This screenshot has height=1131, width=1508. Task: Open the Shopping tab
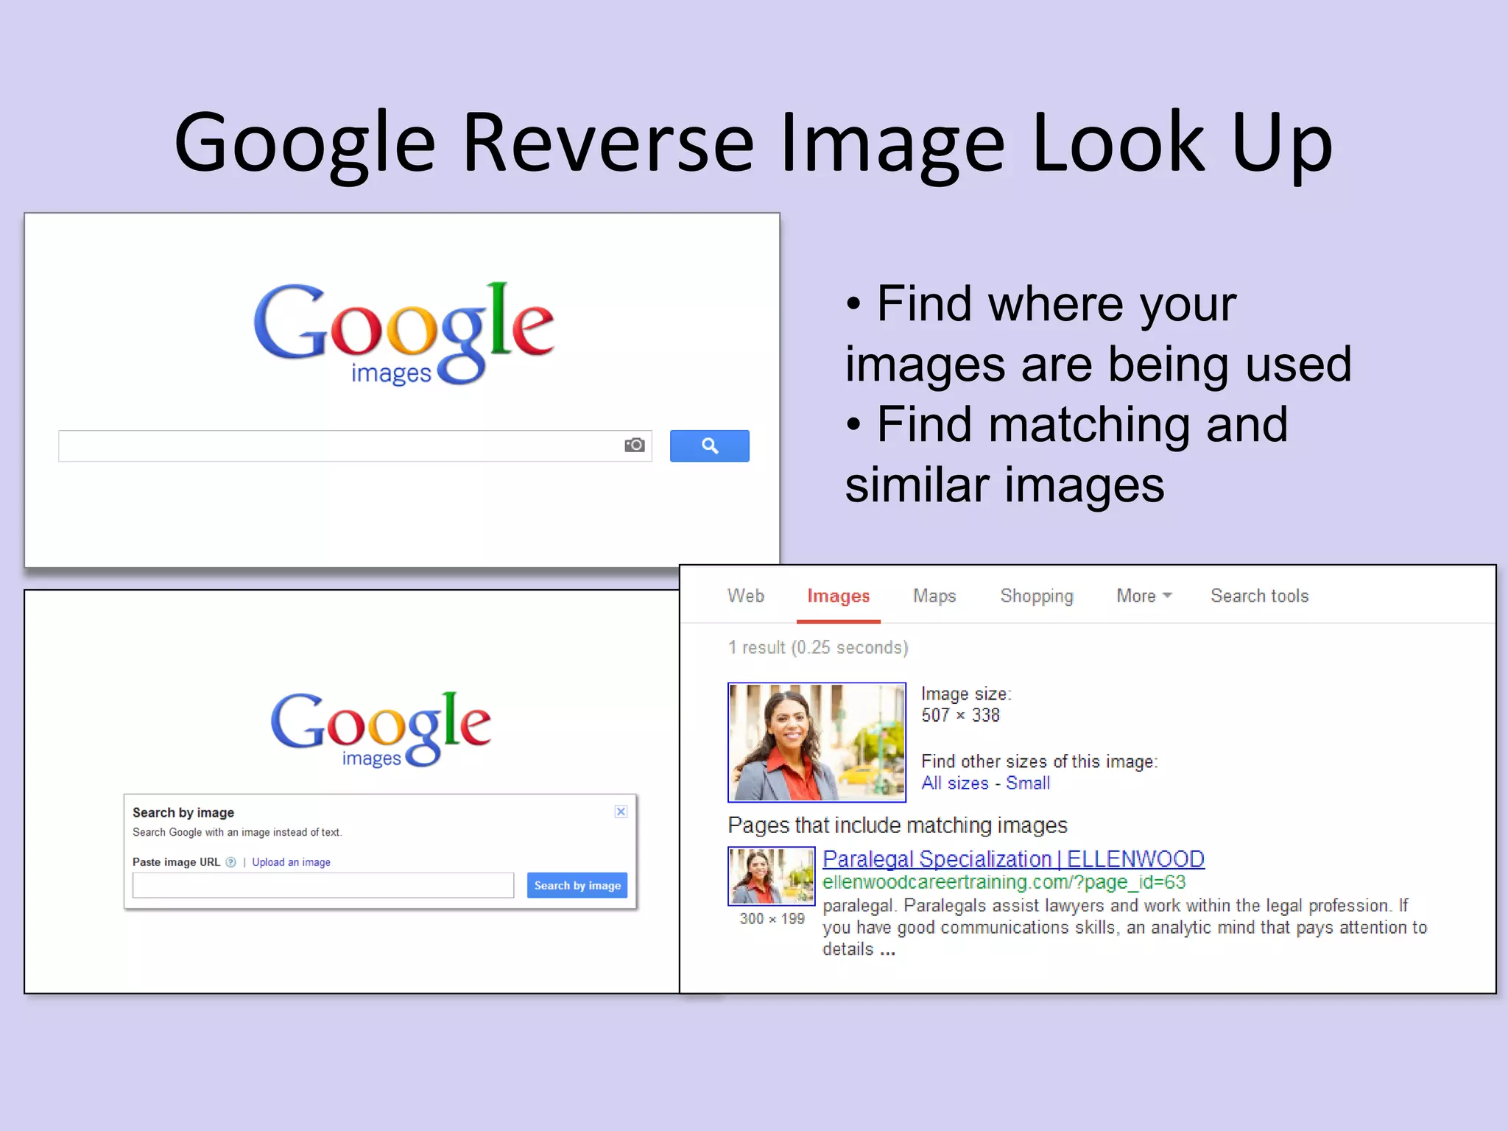click(1037, 596)
